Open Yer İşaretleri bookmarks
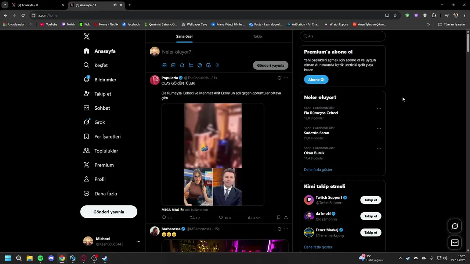 102,136
